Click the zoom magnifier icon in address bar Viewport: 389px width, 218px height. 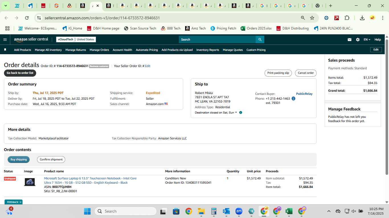tap(303, 18)
